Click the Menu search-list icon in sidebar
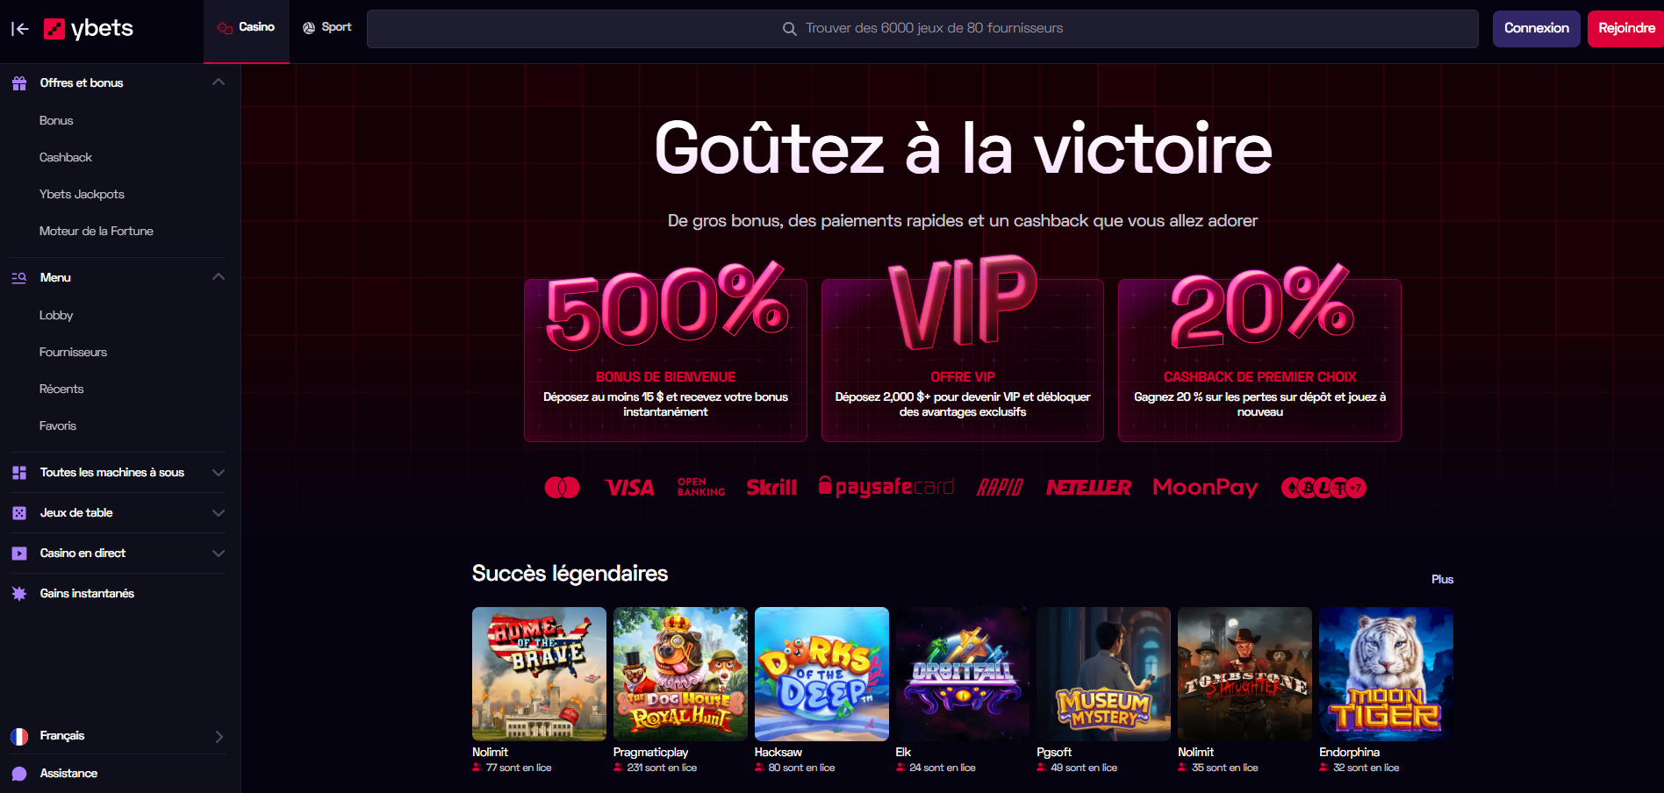Image resolution: width=1664 pixels, height=793 pixels. pyautogui.click(x=19, y=278)
